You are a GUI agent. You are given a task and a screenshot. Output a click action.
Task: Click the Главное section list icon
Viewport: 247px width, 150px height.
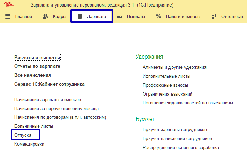click(x=8, y=16)
